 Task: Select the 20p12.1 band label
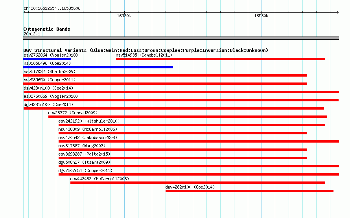click(x=32, y=34)
